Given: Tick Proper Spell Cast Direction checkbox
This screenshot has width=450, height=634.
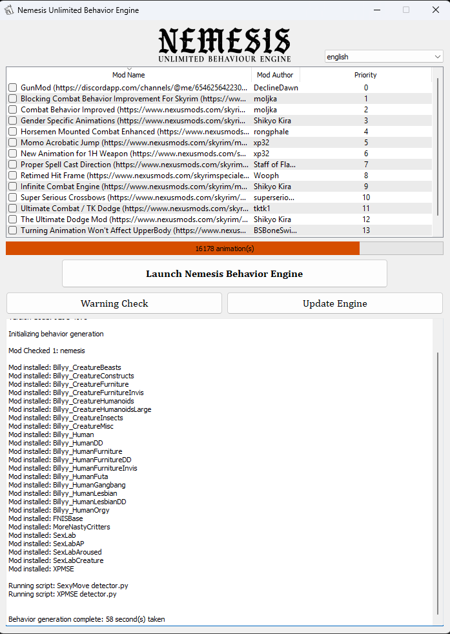Looking at the screenshot, I should pos(12,165).
